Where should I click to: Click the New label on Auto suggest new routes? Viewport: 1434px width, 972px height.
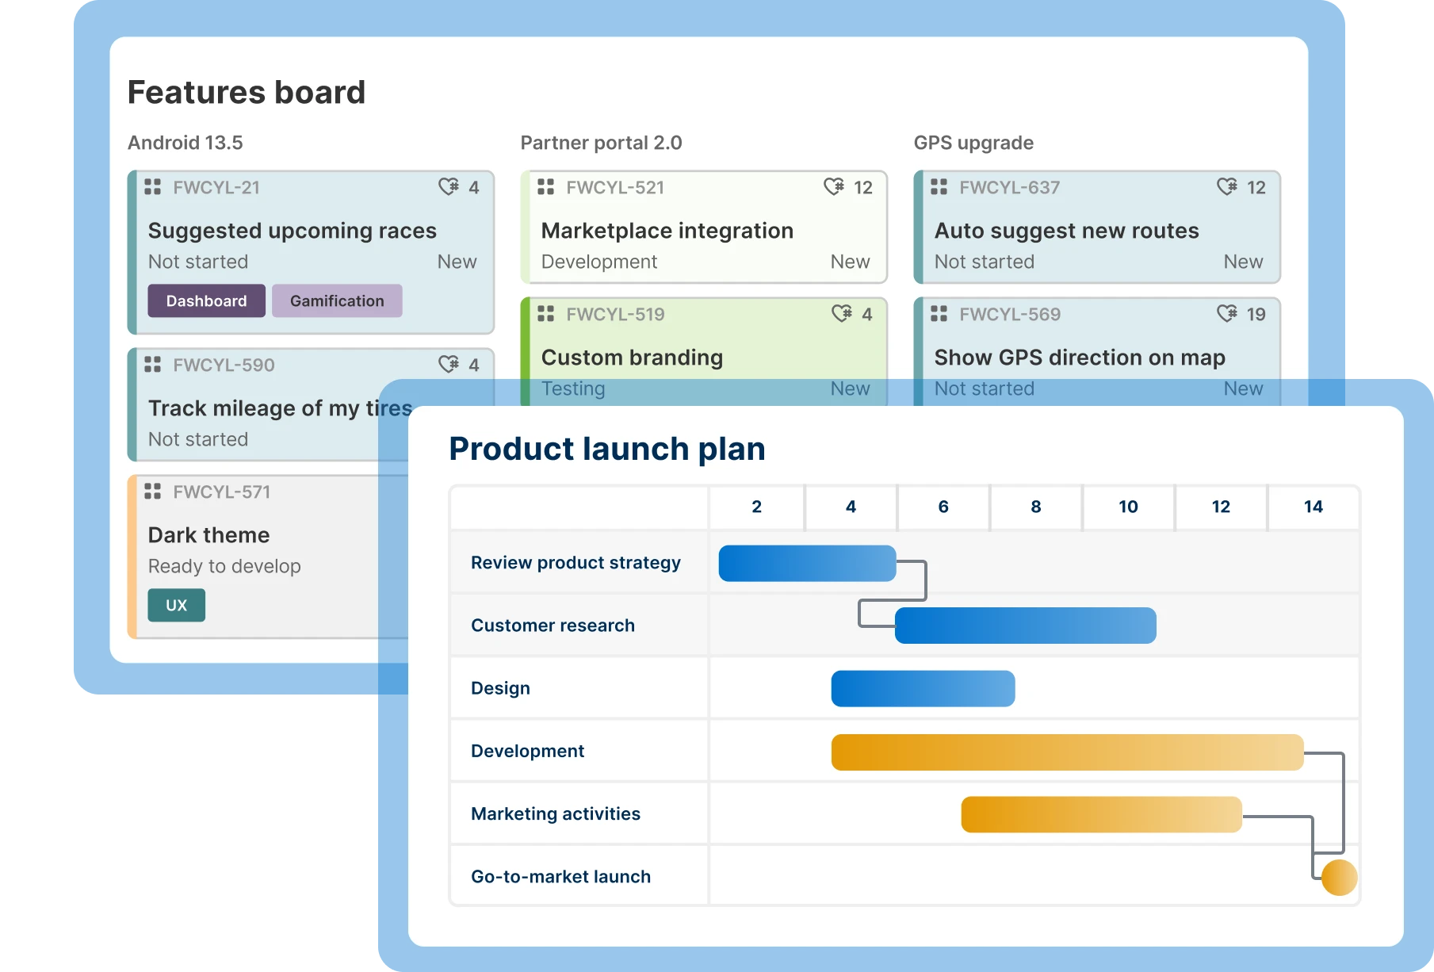pyautogui.click(x=1244, y=262)
